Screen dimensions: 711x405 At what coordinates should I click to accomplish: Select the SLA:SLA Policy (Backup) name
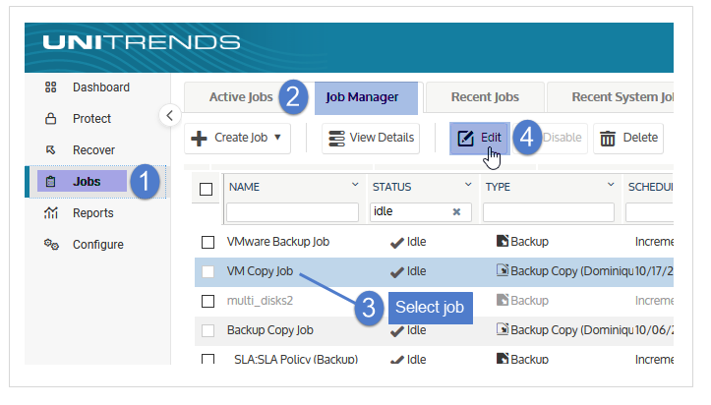tap(296, 359)
